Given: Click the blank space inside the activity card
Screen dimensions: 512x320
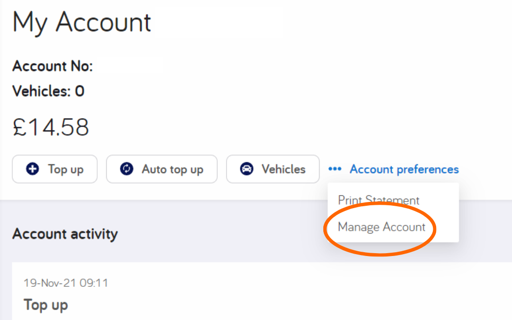Looking at the screenshot, I should point(284,294).
